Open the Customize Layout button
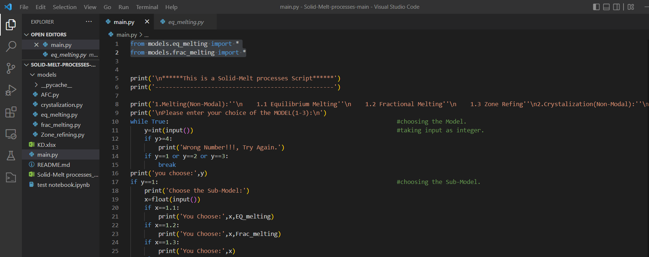649x257 pixels. tap(631, 7)
